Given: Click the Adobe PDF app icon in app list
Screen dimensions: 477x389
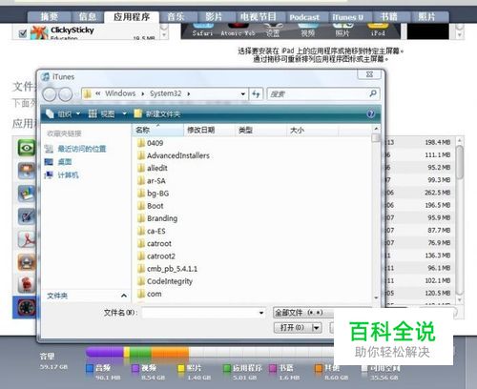Looking at the screenshot, I should [27, 239].
